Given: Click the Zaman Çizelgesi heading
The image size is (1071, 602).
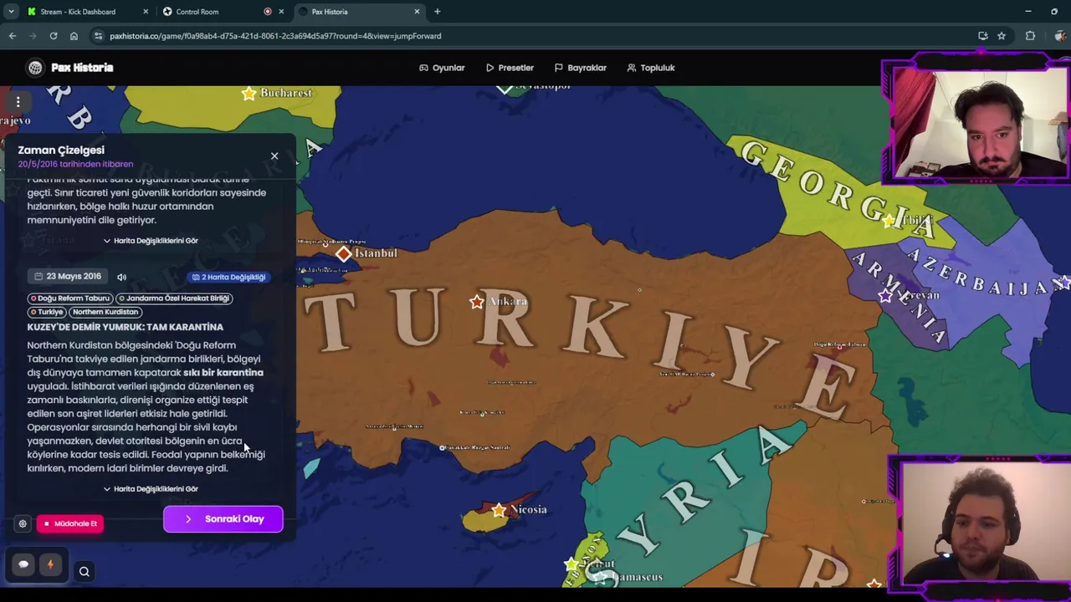Looking at the screenshot, I should (x=61, y=150).
